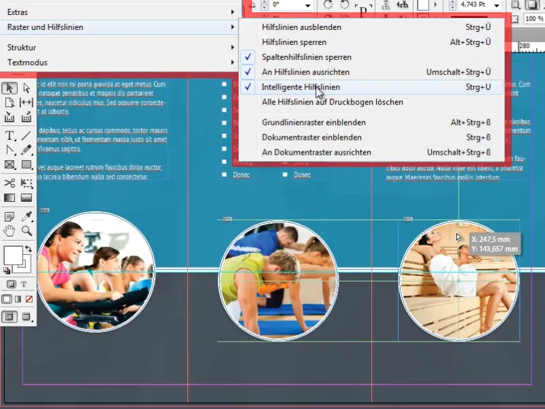Select the Page tool
The height and width of the screenshot is (409, 545).
[10, 103]
